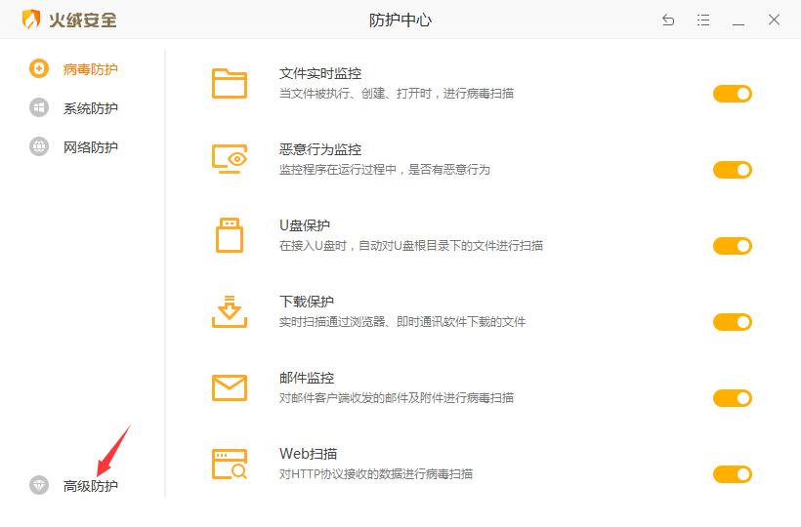This screenshot has height=527, width=801.
Task: Click the monitor eye icon for 恶意行为监控
Action: click(x=230, y=159)
